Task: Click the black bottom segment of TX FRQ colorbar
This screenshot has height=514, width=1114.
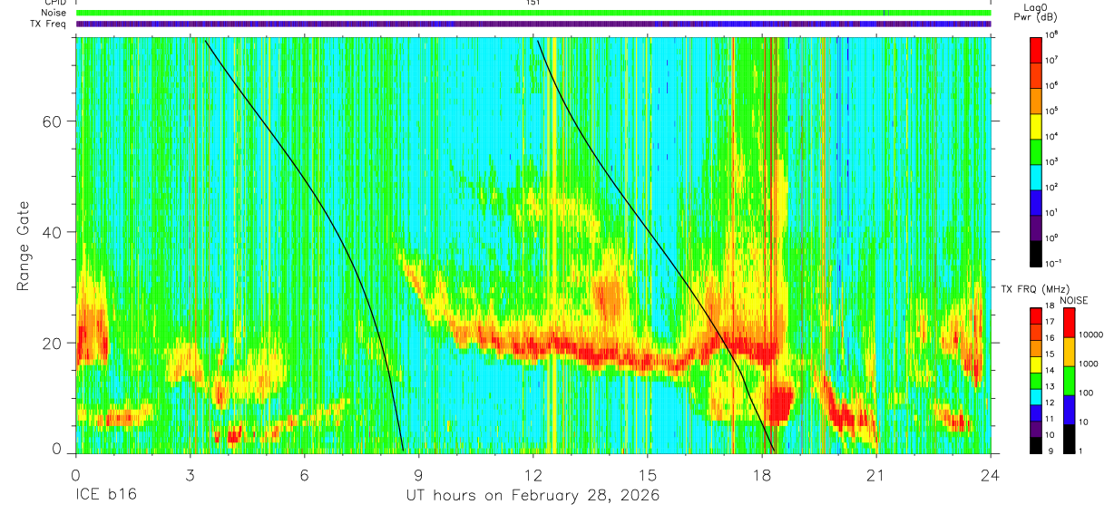Action: [x=1037, y=444]
